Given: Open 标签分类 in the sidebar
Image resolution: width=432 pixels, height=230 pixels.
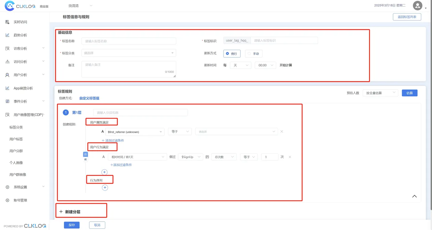Looking at the screenshot, I should pyautogui.click(x=16, y=128).
